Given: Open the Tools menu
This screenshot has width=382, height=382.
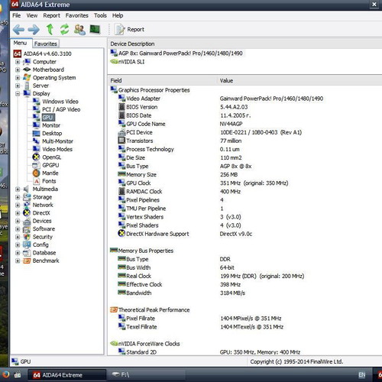Looking at the screenshot, I should point(100,15).
